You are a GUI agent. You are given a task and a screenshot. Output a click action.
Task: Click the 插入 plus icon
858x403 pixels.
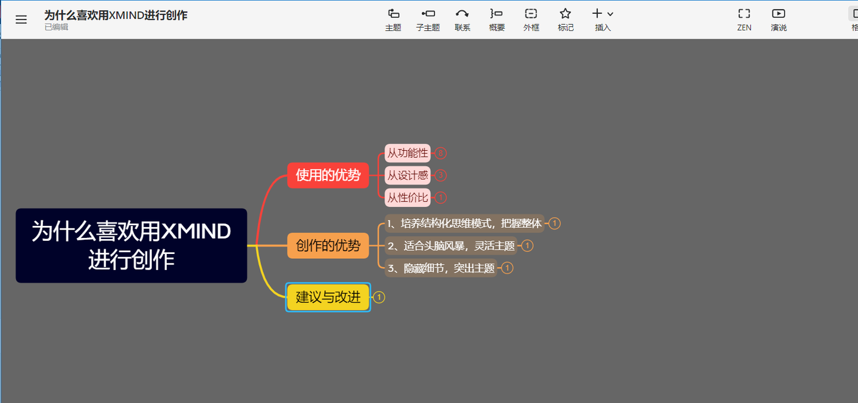click(x=598, y=13)
